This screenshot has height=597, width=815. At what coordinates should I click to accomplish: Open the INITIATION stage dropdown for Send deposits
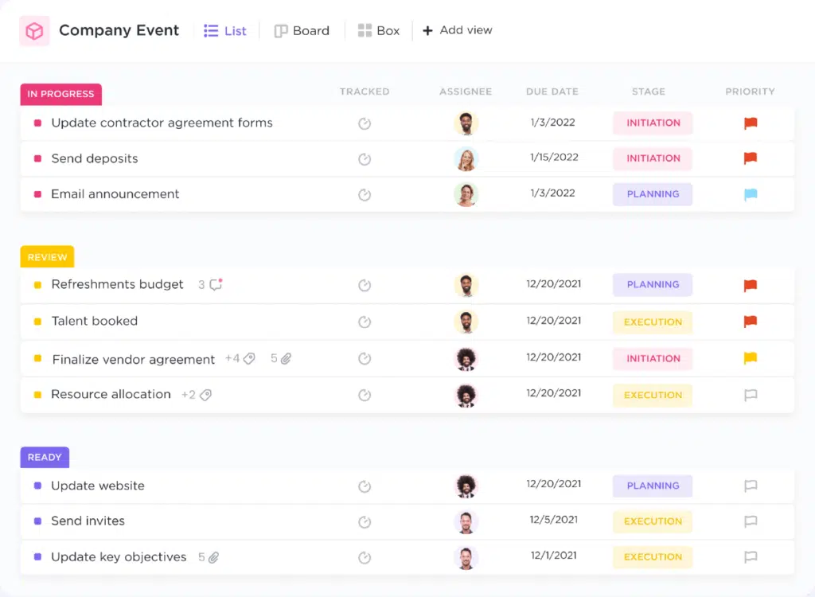[x=653, y=158]
